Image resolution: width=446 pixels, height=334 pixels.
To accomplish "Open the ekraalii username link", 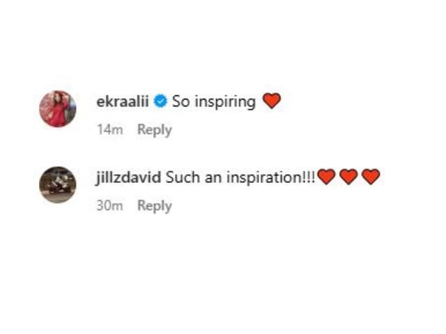I will point(123,102).
